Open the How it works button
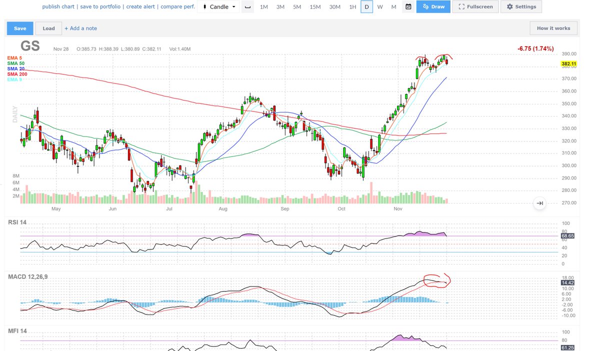 553,28
